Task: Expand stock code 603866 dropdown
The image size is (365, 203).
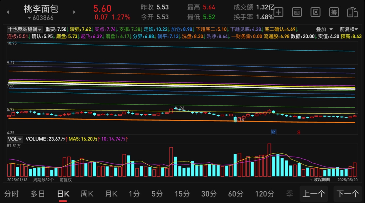Action: pos(41,18)
